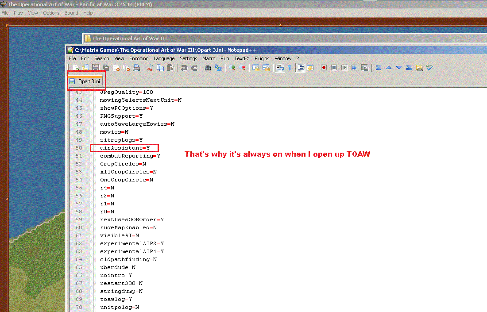The width and height of the screenshot is (487, 312).
Task: Toggle indent guide toolbar button
Action: tap(300, 68)
